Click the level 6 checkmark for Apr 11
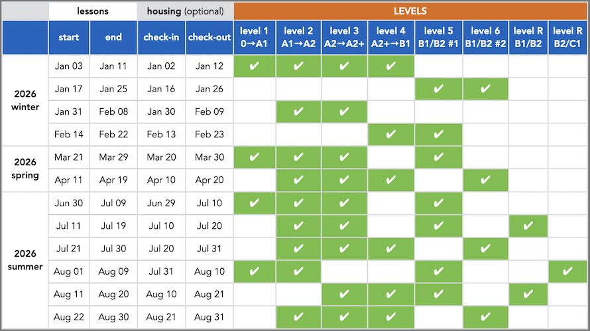 click(x=486, y=180)
